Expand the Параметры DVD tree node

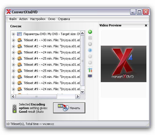[14, 34]
